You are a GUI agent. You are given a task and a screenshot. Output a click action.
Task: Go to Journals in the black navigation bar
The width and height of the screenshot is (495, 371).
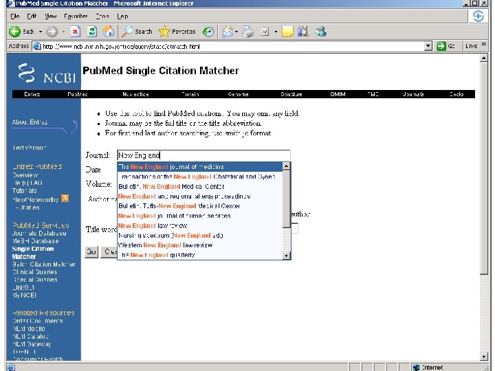tap(414, 94)
